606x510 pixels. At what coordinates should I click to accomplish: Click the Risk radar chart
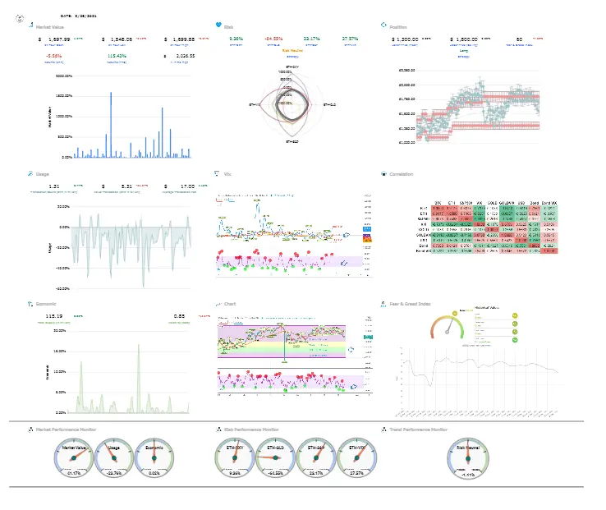tap(292, 104)
